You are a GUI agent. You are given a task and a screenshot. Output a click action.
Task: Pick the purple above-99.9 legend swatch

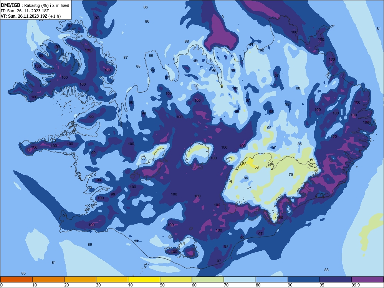point(367,280)
